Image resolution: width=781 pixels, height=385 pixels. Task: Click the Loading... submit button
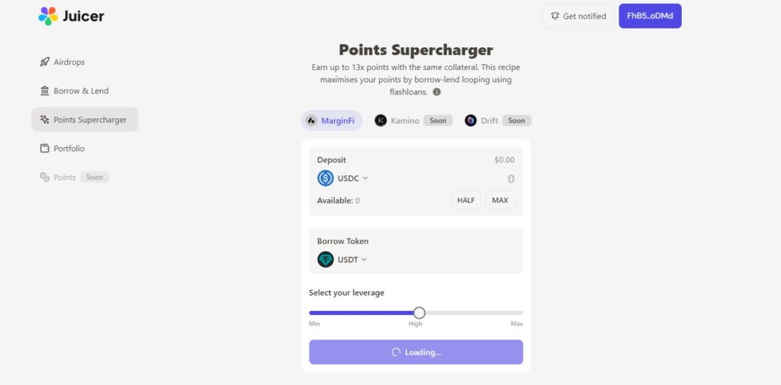[x=416, y=352]
